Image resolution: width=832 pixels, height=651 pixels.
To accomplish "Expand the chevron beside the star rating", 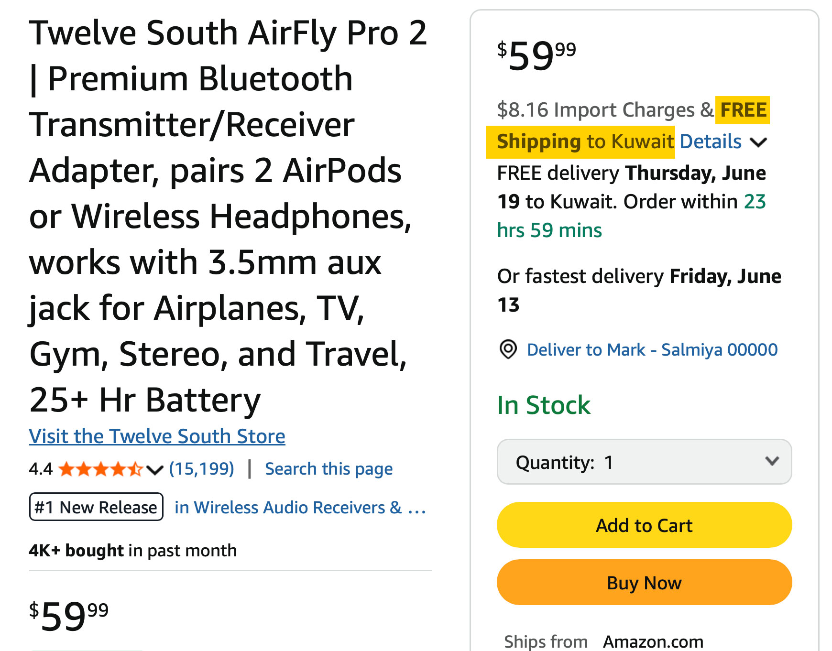I will (x=155, y=470).
